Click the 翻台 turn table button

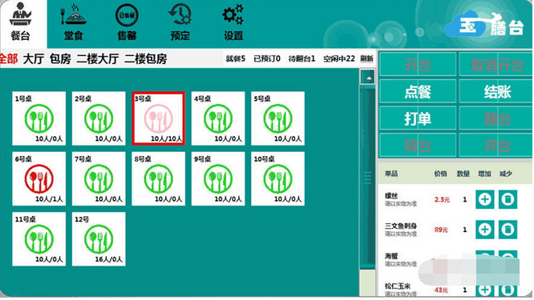pos(496,118)
